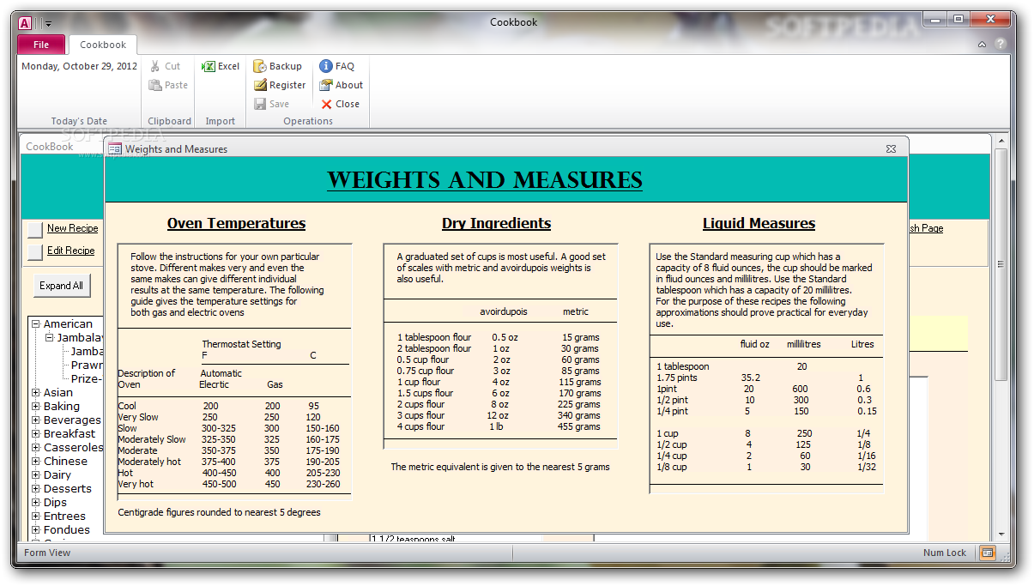Open the About dialog
The image size is (1034, 586).
pyautogui.click(x=341, y=85)
